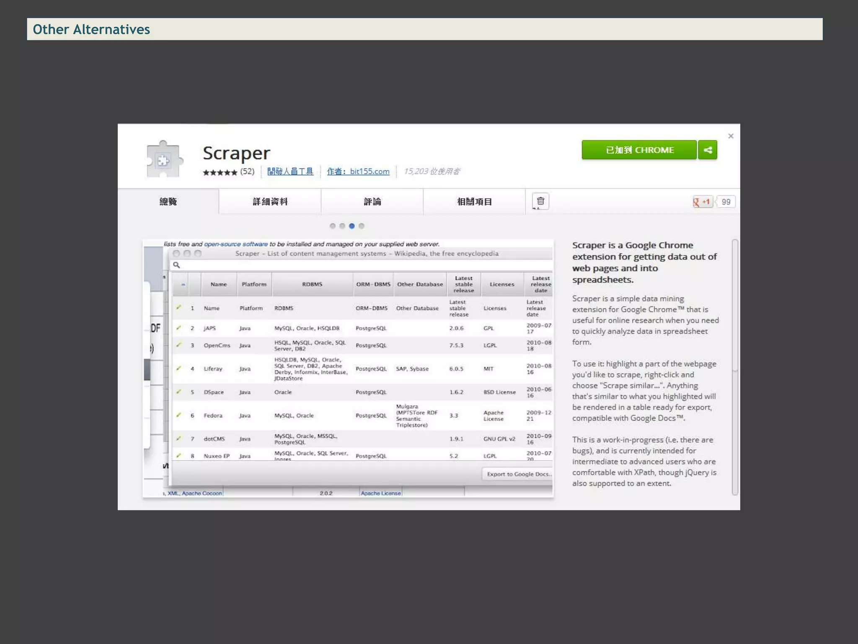Click the trash can icon
This screenshot has height=644, width=858.
tap(540, 201)
